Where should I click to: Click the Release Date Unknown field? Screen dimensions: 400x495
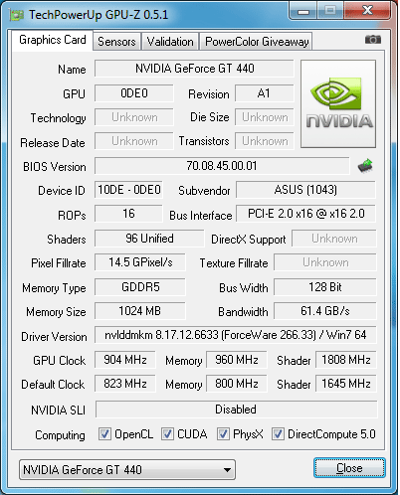coord(134,141)
